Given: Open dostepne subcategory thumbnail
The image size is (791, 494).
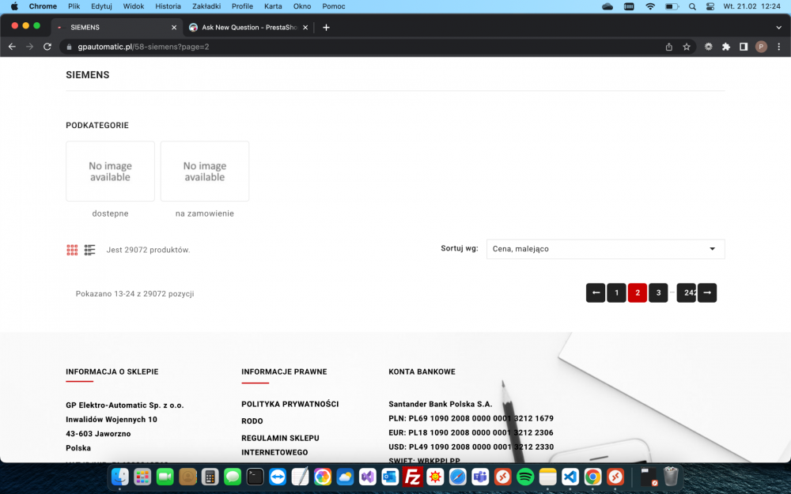Looking at the screenshot, I should (110, 172).
